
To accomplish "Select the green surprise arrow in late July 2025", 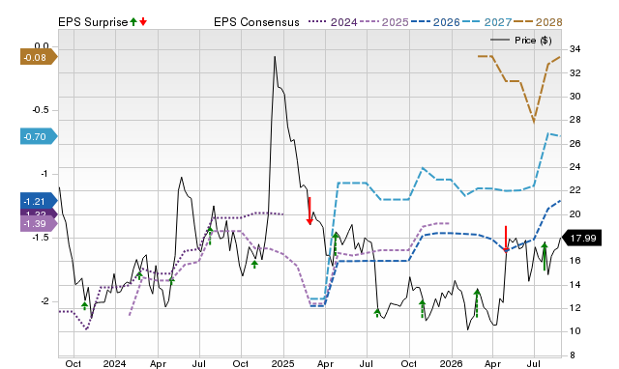I will [x=377, y=313].
